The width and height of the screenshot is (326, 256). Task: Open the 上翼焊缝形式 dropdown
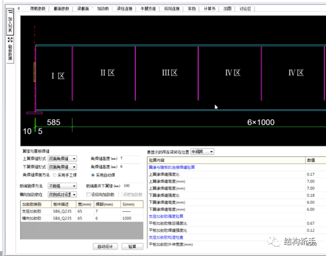tap(62, 159)
